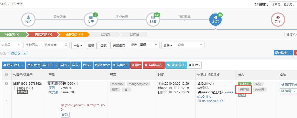The height and width of the screenshot is (118, 297).
Task: Open the 订单号 search type dropdown
Action: (x=11, y=45)
